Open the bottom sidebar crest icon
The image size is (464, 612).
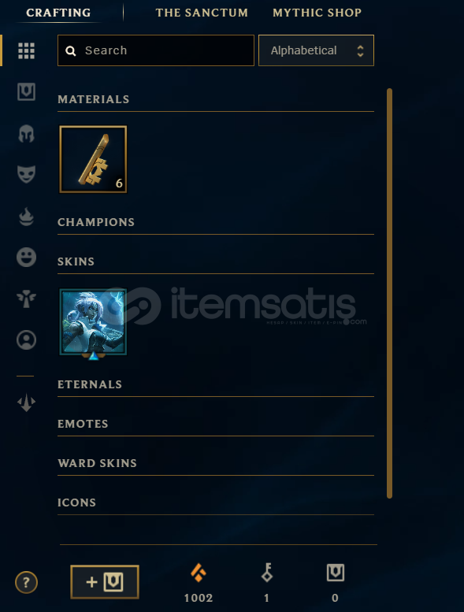coord(26,402)
